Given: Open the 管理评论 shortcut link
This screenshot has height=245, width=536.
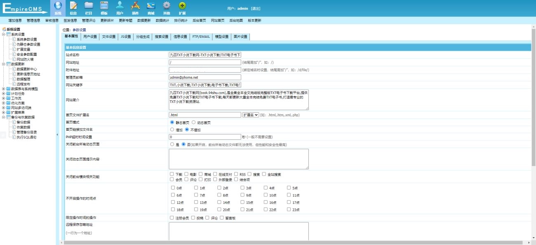Looking at the screenshot, I should [x=89, y=20].
